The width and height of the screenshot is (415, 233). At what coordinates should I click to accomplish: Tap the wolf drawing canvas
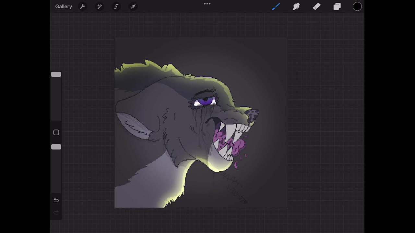201,123
